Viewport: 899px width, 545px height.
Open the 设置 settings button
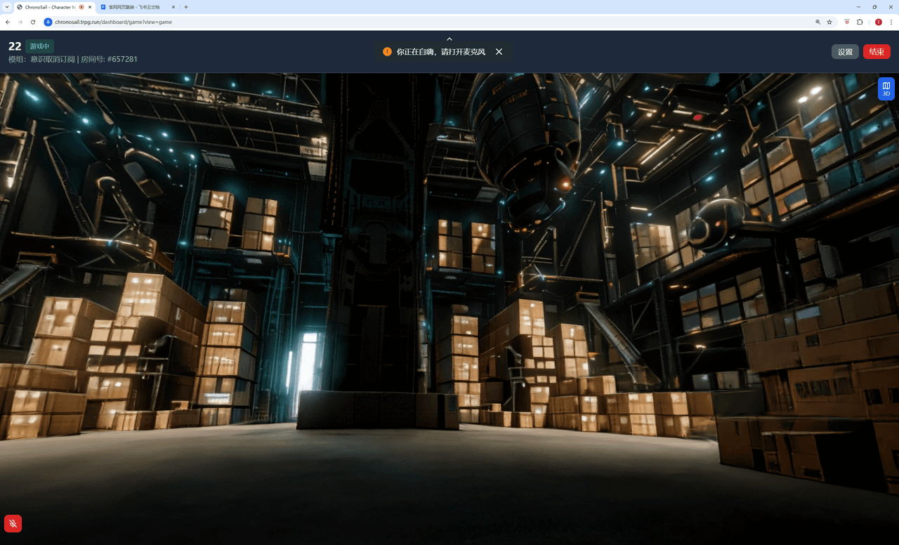[x=845, y=52]
